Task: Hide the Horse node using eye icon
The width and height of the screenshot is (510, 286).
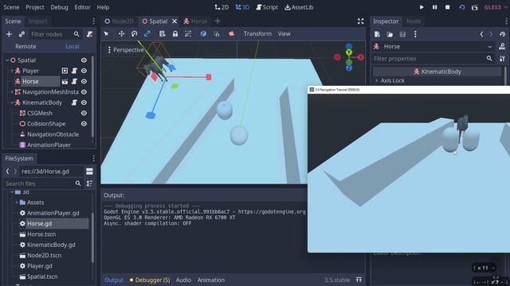Action: point(84,81)
